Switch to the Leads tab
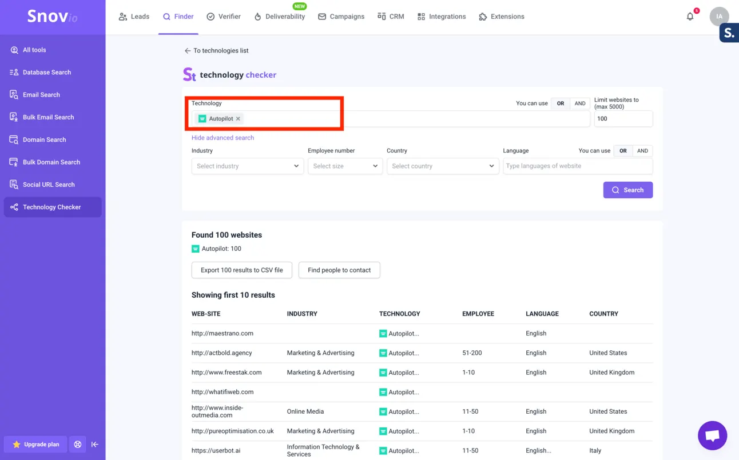This screenshot has width=739, height=460. [x=134, y=17]
